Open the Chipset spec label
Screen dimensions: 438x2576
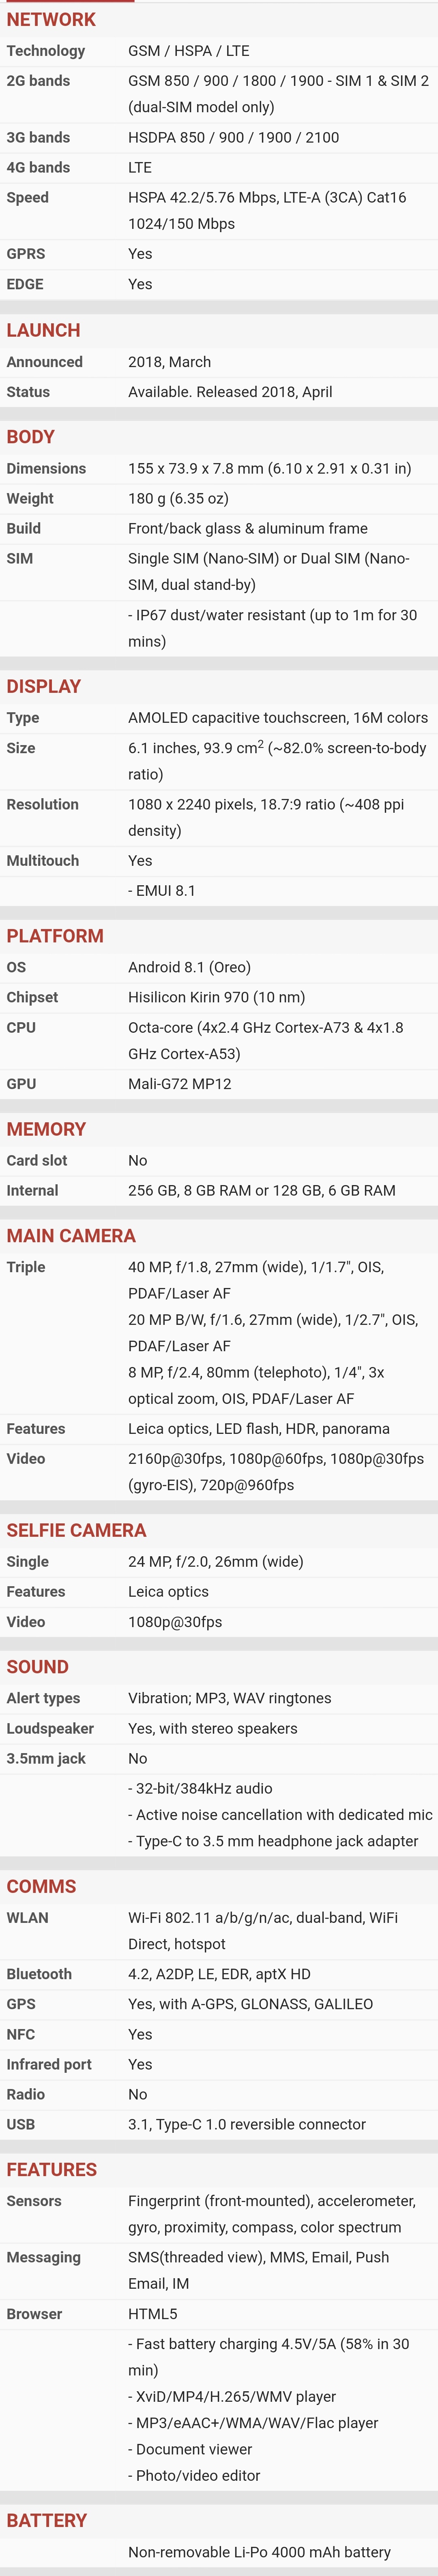32,997
